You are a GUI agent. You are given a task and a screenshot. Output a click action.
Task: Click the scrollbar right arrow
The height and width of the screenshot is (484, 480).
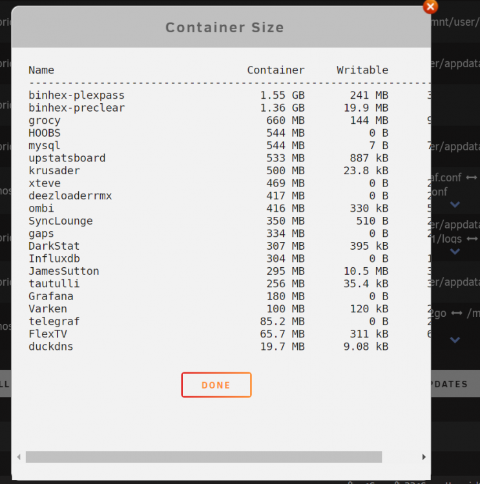pos(424,457)
